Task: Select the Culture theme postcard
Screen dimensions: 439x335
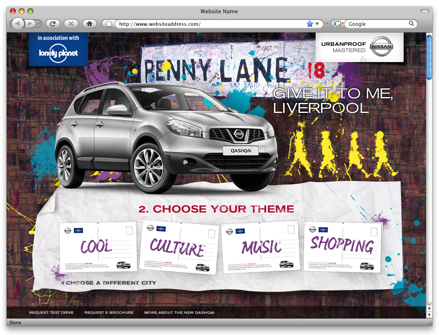Action: pyautogui.click(x=179, y=247)
